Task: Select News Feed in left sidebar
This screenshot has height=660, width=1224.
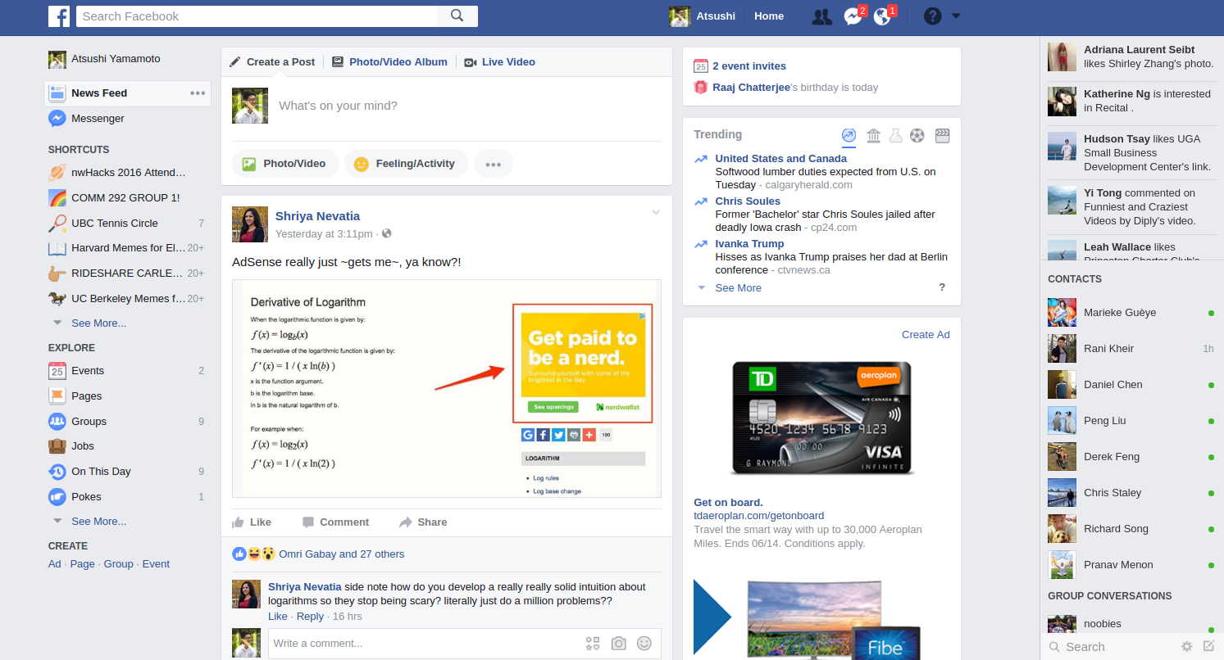Action: (127, 93)
